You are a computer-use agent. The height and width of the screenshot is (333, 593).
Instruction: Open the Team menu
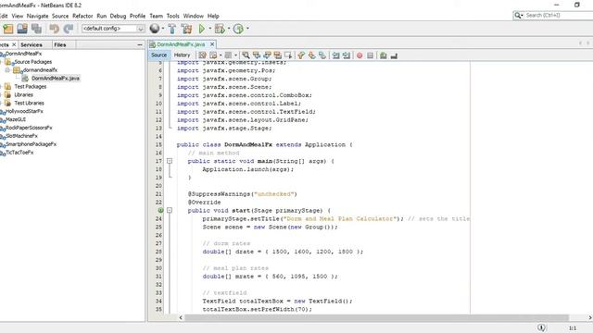[x=156, y=16]
